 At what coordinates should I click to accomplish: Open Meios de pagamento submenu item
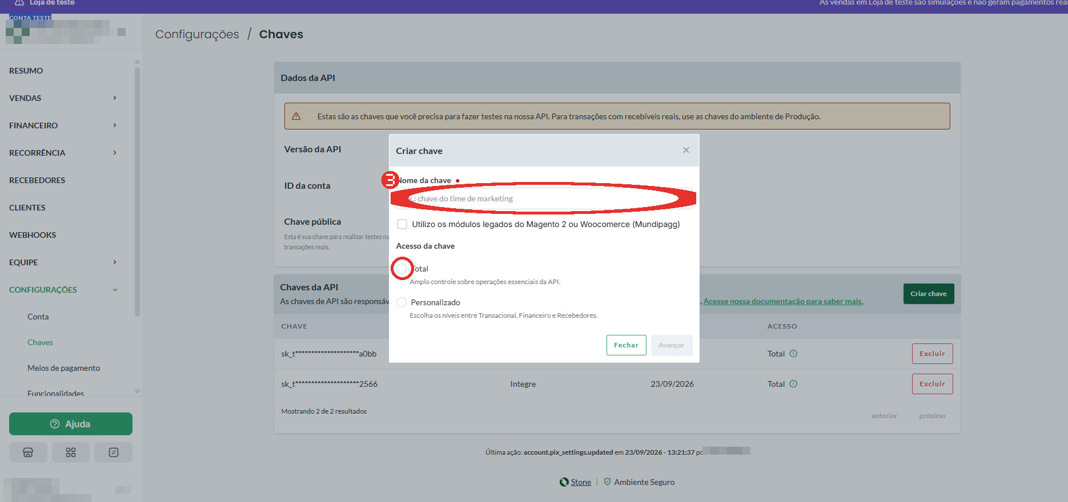[x=63, y=368]
